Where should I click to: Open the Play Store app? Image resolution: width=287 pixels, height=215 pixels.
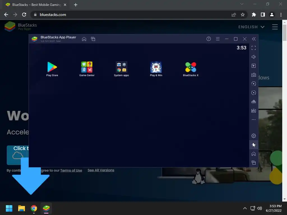tap(52, 69)
